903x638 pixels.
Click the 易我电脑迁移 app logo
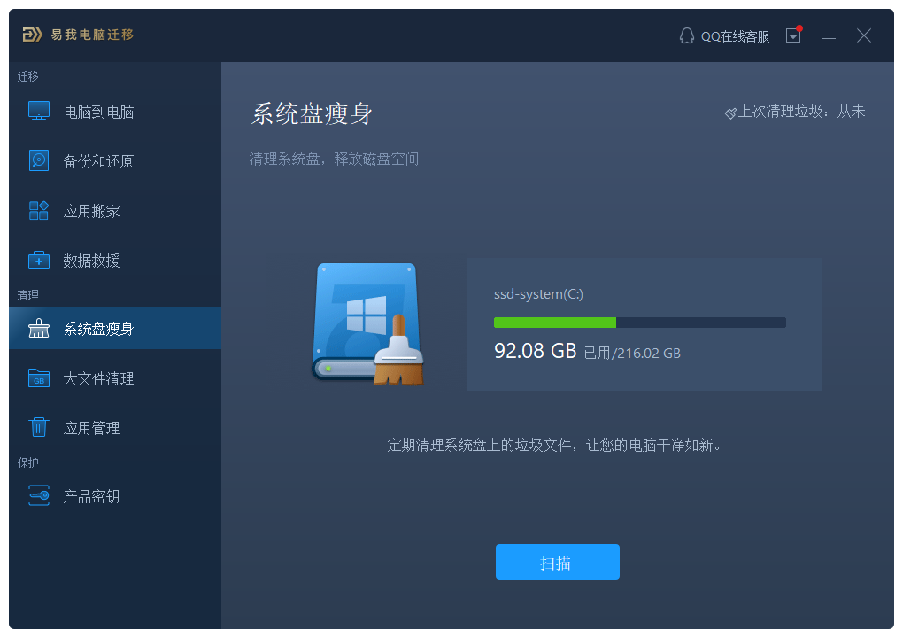(x=33, y=35)
